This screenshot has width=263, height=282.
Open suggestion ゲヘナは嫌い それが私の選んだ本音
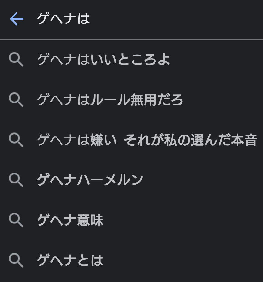(147, 140)
